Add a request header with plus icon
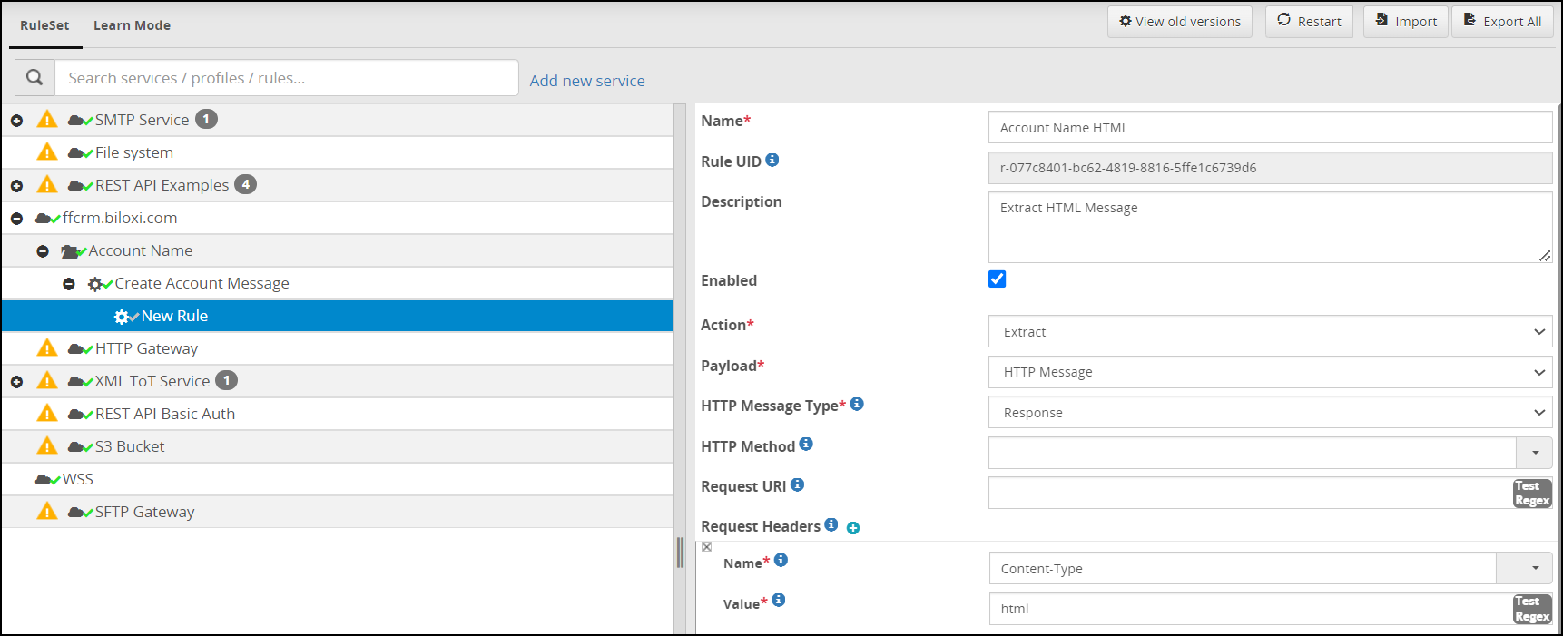The width and height of the screenshot is (1563, 636). point(853,528)
